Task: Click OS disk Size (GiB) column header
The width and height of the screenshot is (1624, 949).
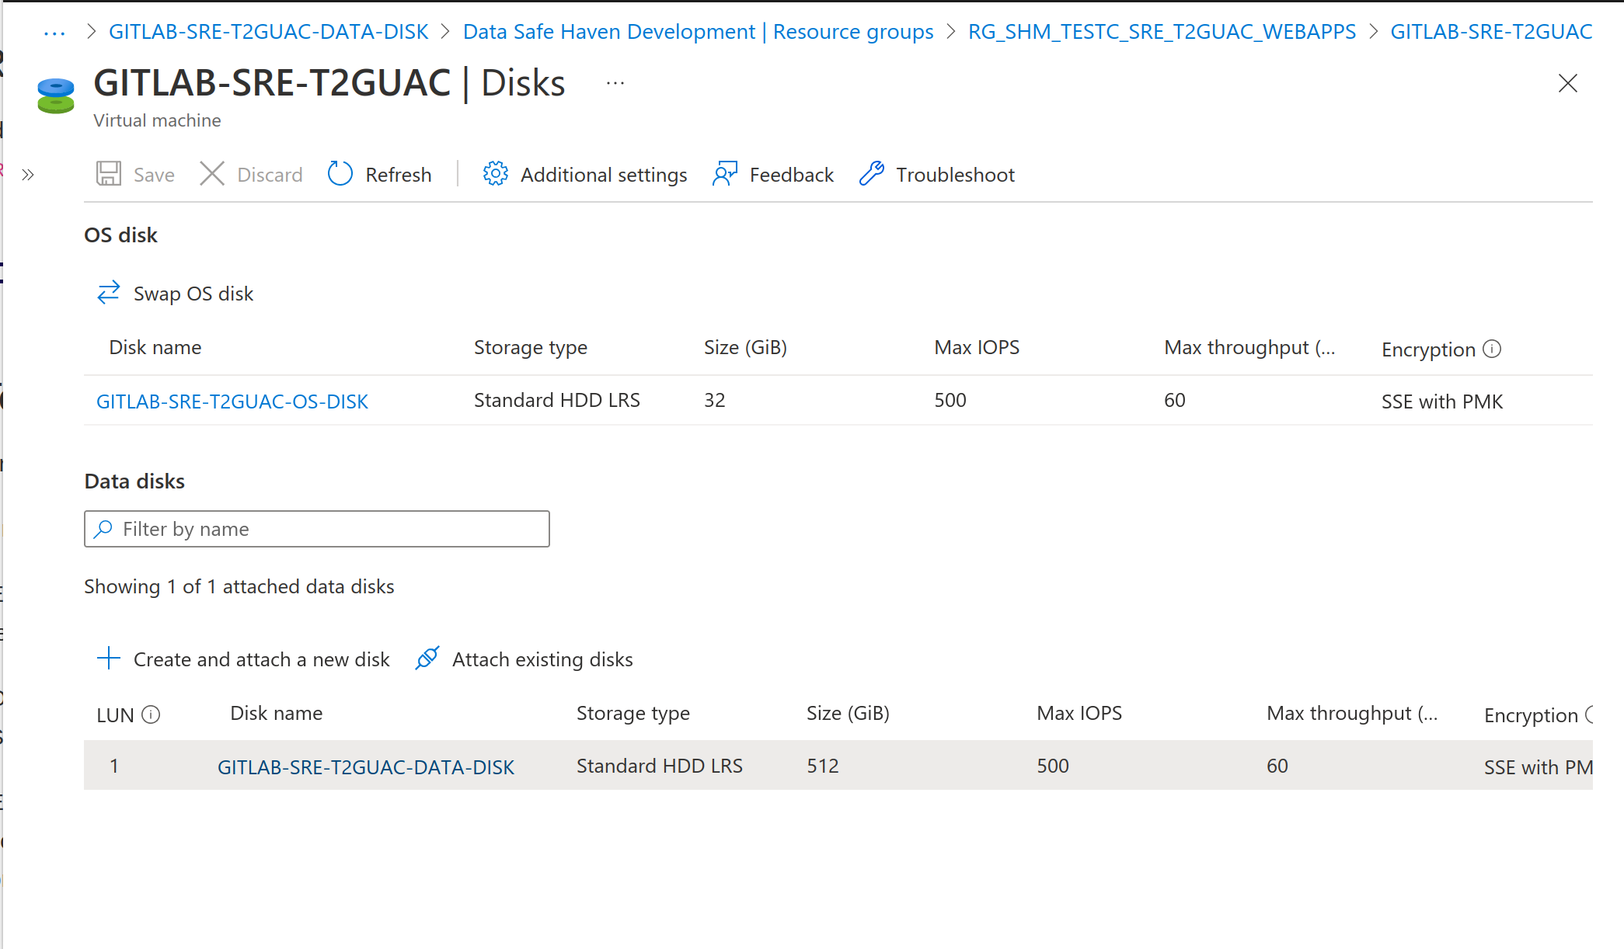Action: [745, 347]
